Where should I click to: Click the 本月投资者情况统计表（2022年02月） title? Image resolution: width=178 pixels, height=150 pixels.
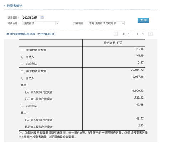pyautogui.click(x=31, y=34)
